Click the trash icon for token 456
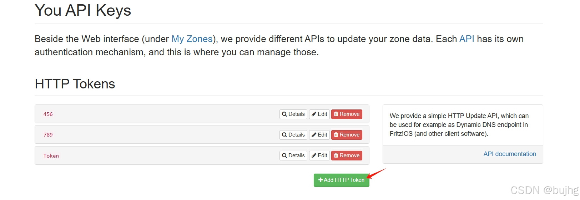 click(x=336, y=114)
